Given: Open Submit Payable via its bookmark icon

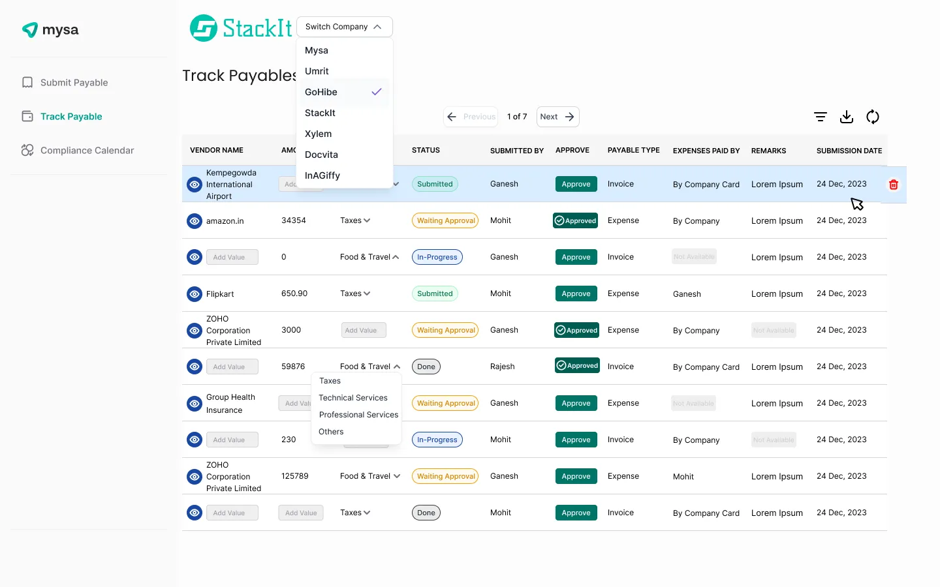Looking at the screenshot, I should tap(27, 82).
